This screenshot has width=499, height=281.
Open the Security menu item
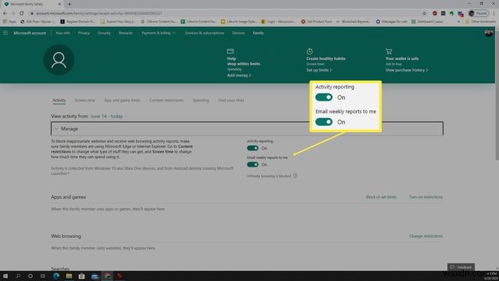click(104, 33)
